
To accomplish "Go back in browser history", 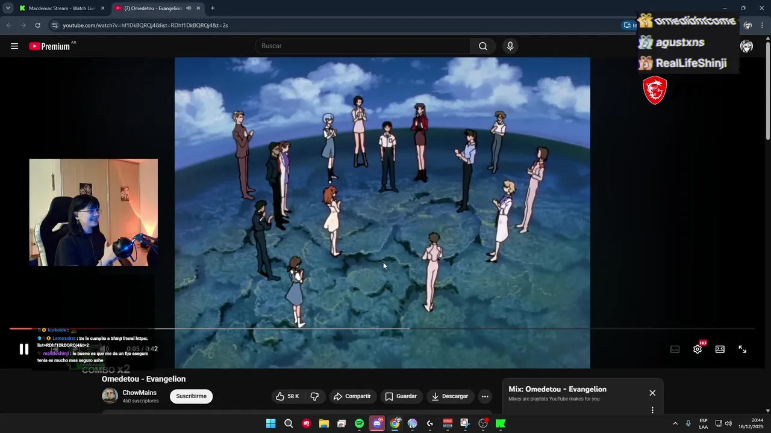I will (8, 25).
